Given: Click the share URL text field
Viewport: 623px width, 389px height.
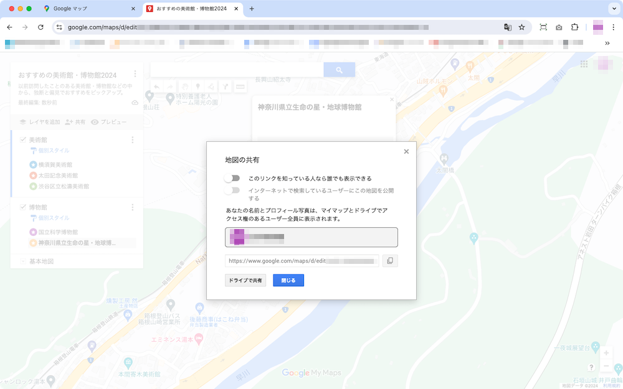Looking at the screenshot, I should 302,261.
